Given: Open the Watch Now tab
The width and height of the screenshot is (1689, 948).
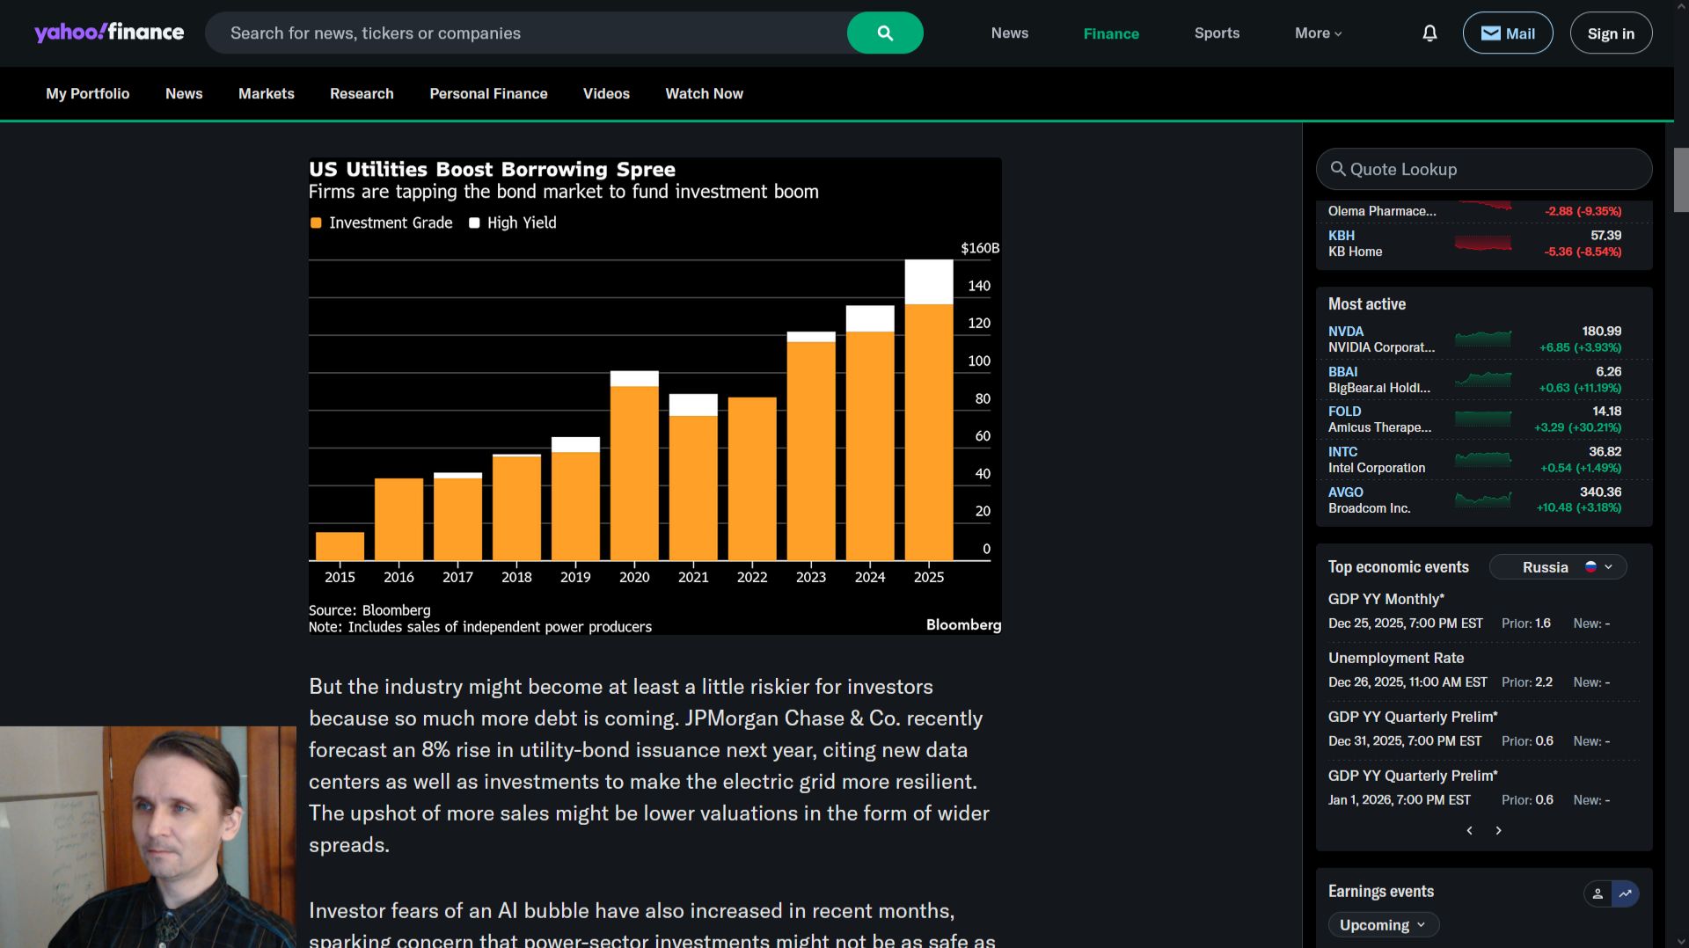Looking at the screenshot, I should tap(704, 93).
